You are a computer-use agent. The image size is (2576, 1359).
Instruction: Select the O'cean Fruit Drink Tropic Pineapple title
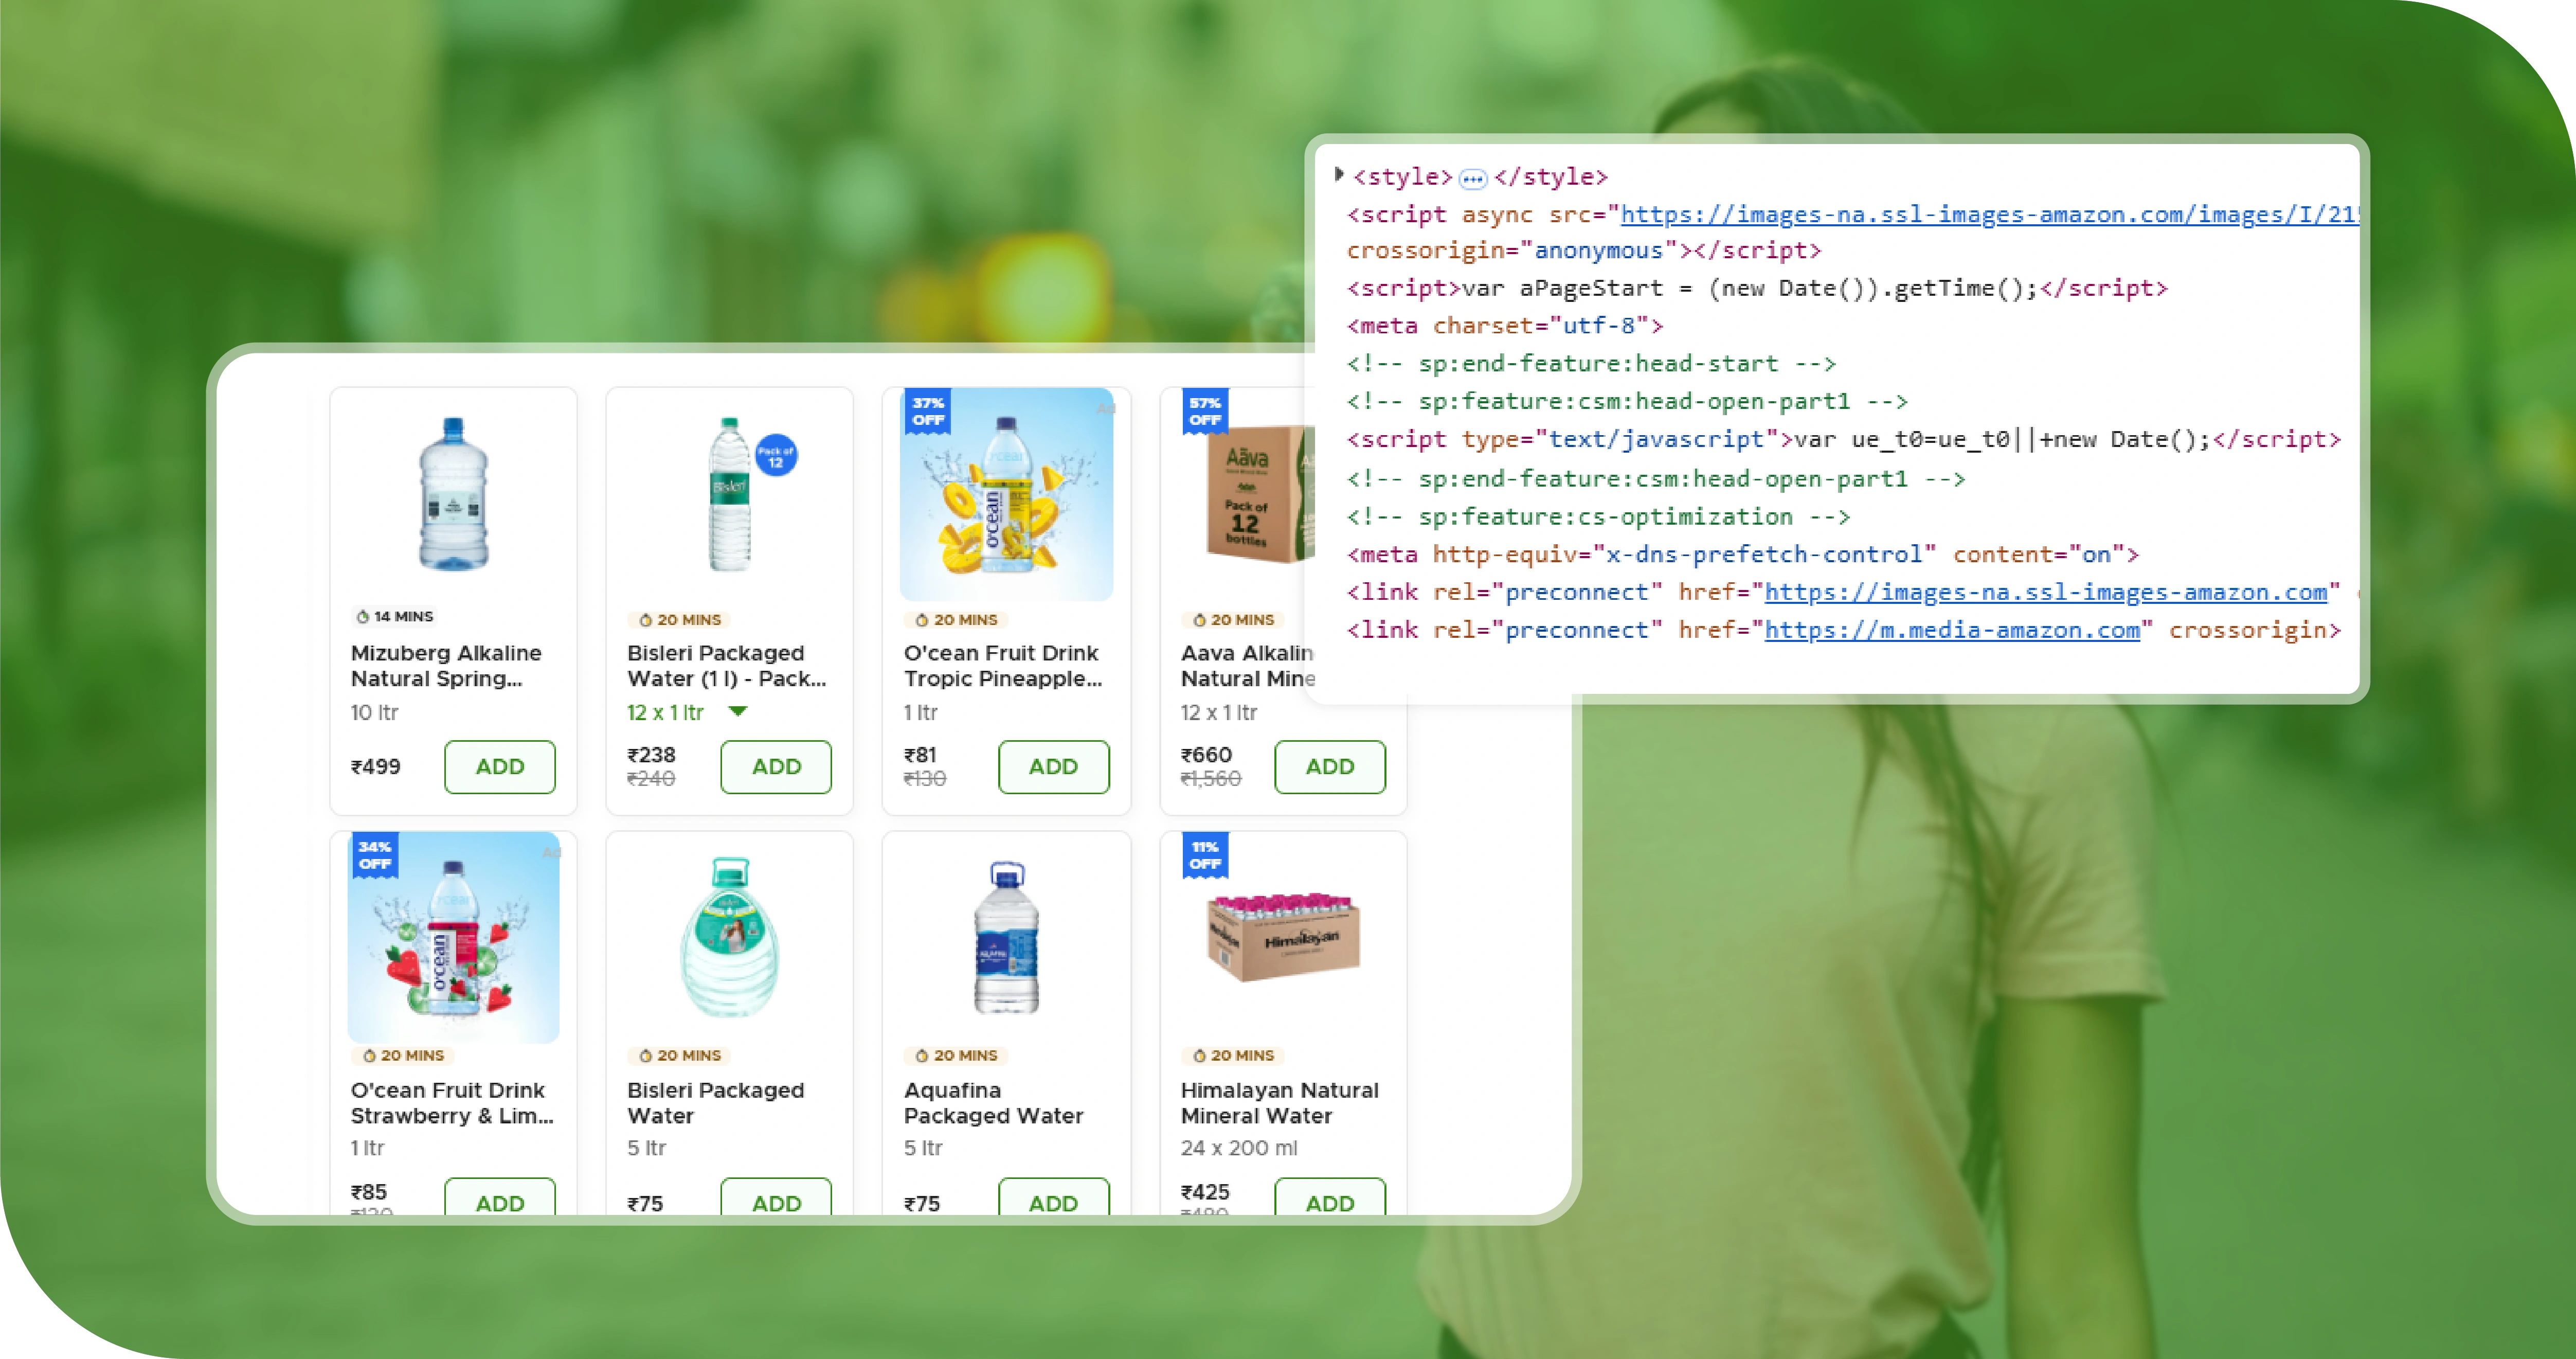pyautogui.click(x=1003, y=666)
